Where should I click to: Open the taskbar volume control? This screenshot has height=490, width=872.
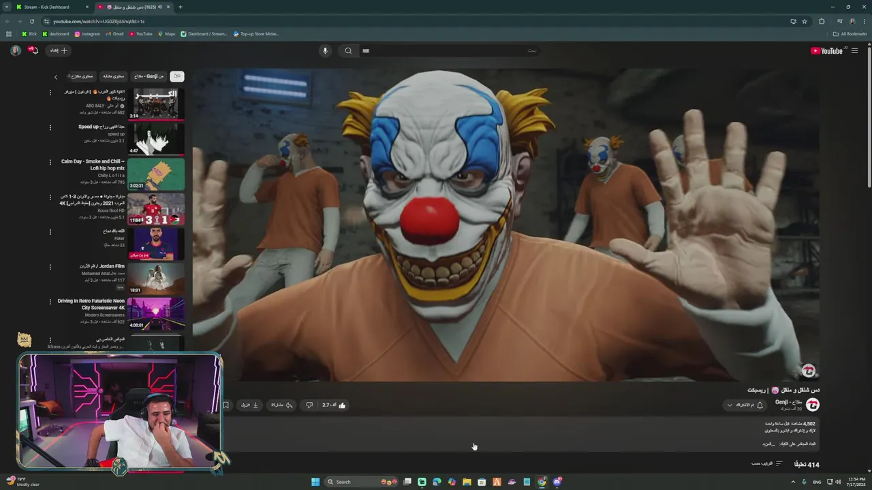(838, 482)
